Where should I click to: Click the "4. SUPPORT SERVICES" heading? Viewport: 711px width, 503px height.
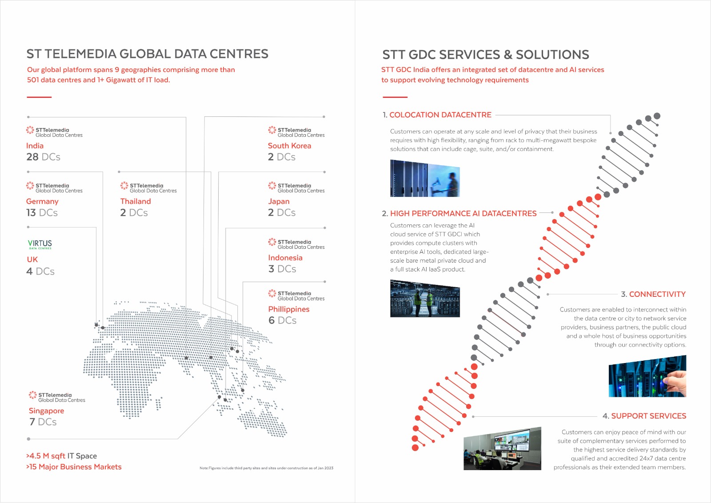tap(644, 416)
